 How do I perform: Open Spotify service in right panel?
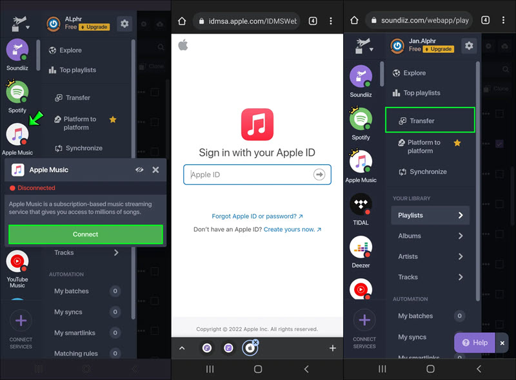click(361, 119)
